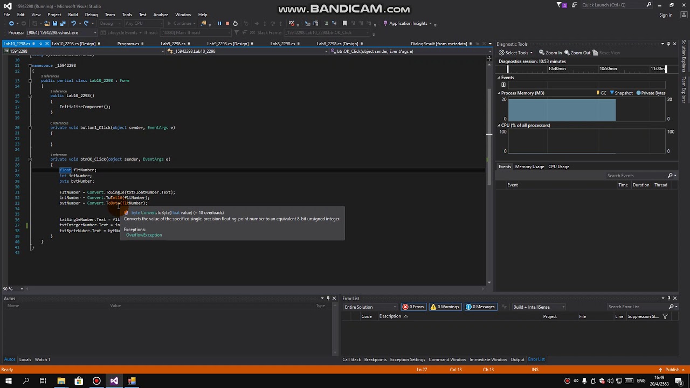Collapse the btnOK_Click method outline
Viewport: 690px width, 388px height.
30,160
